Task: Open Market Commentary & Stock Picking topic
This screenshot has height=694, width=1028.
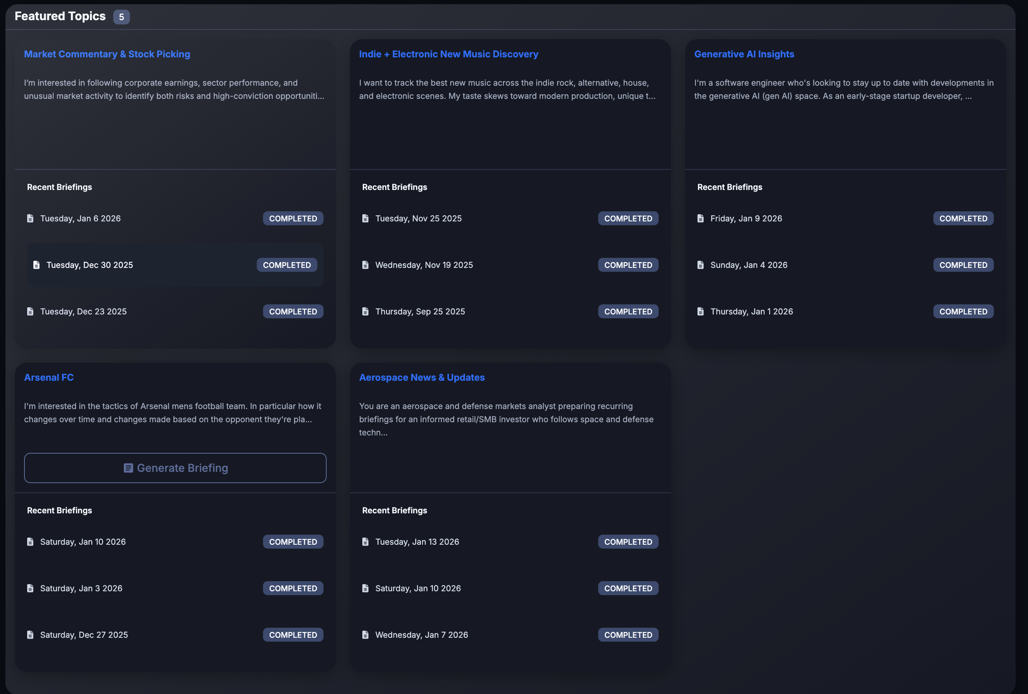Action: (107, 54)
